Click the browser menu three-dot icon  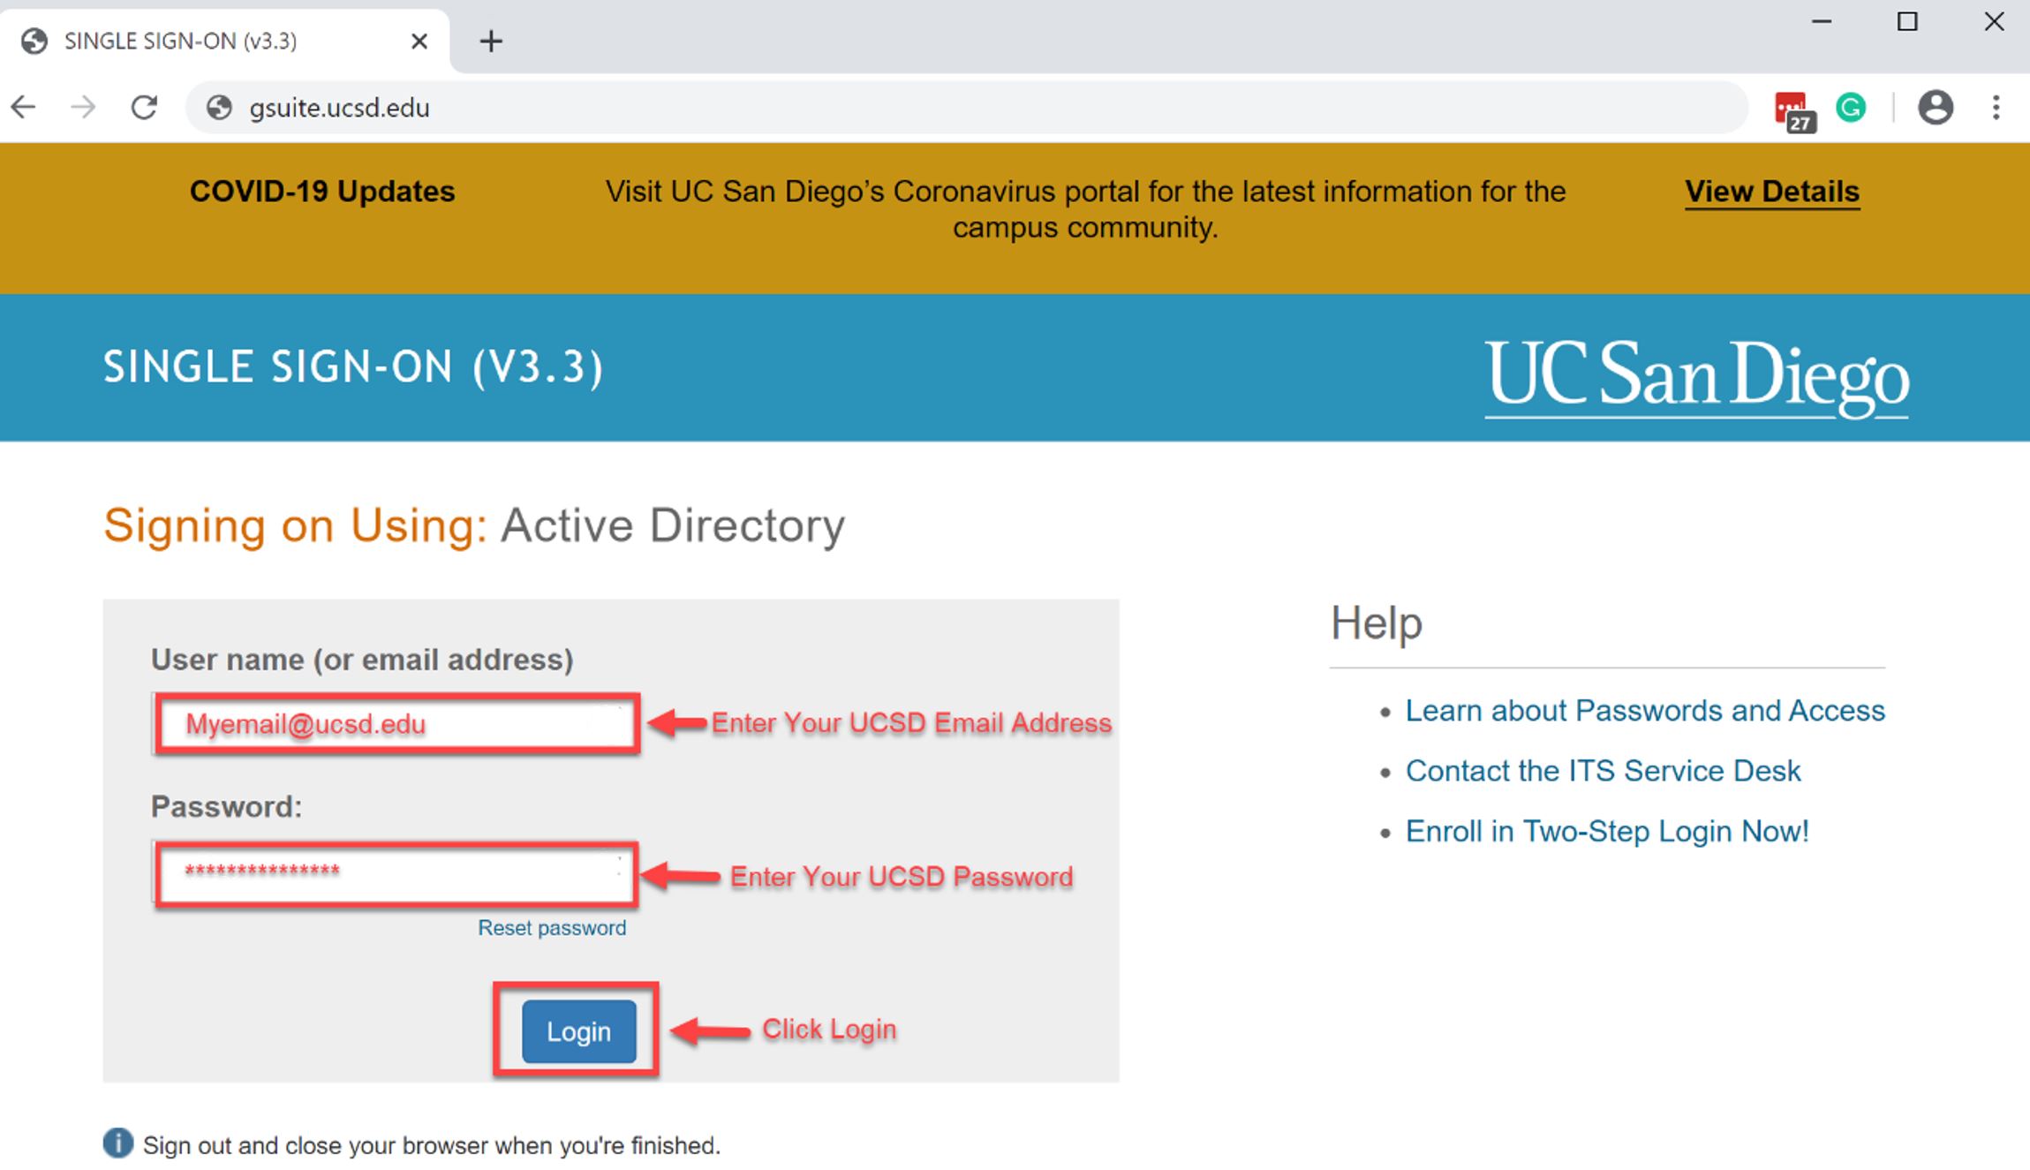(x=1996, y=108)
